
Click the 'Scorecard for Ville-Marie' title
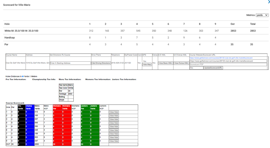[x=17, y=5]
